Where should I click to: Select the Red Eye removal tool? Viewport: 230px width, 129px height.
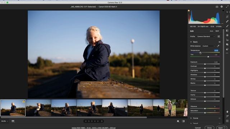227,40
